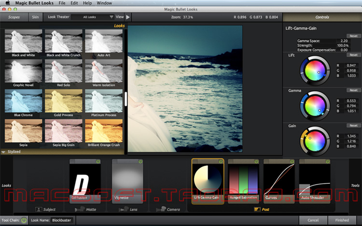The height and width of the screenshot is (226, 362).
Task: Select the Platinum Process look thumbnail
Action: (104, 101)
